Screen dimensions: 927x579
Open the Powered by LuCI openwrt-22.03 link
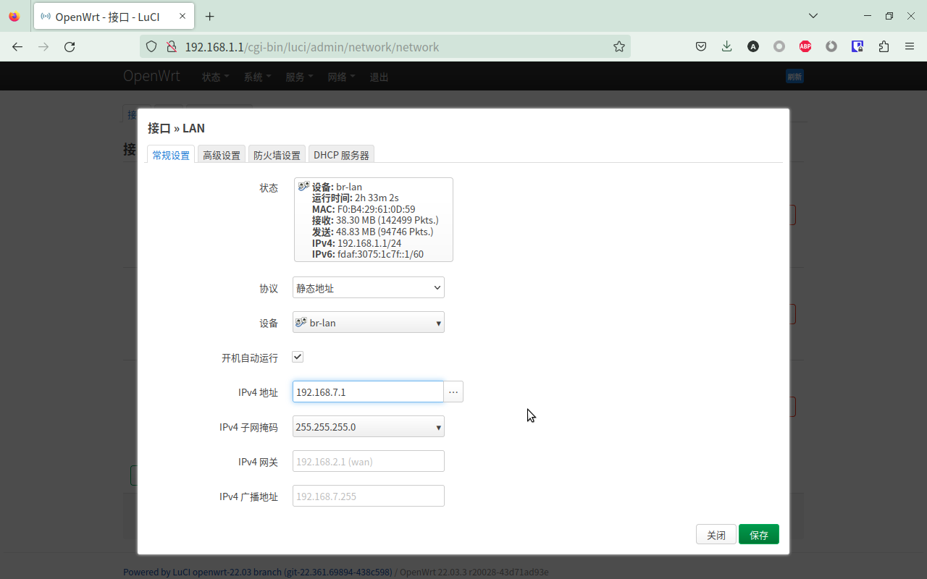tap(258, 572)
